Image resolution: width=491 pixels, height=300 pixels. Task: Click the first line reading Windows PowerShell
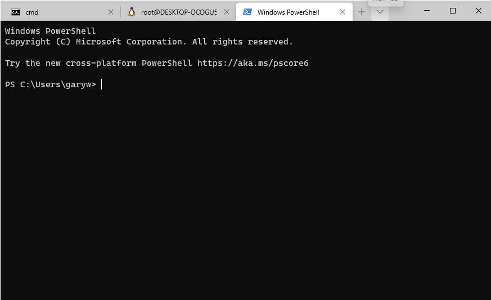tap(51, 31)
